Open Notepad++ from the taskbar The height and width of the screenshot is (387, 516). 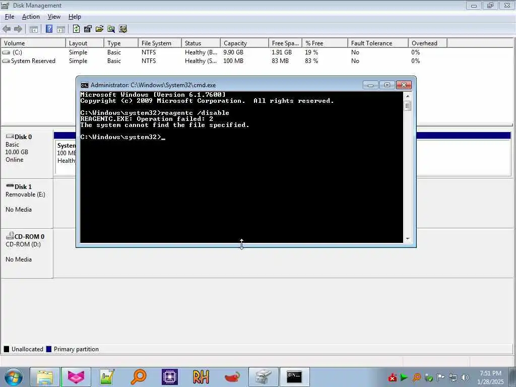click(107, 377)
